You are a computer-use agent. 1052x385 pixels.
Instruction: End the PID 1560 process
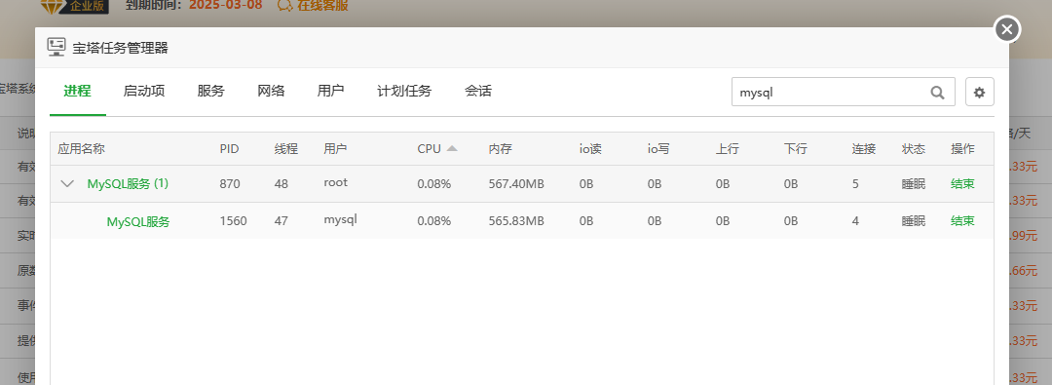(x=962, y=220)
